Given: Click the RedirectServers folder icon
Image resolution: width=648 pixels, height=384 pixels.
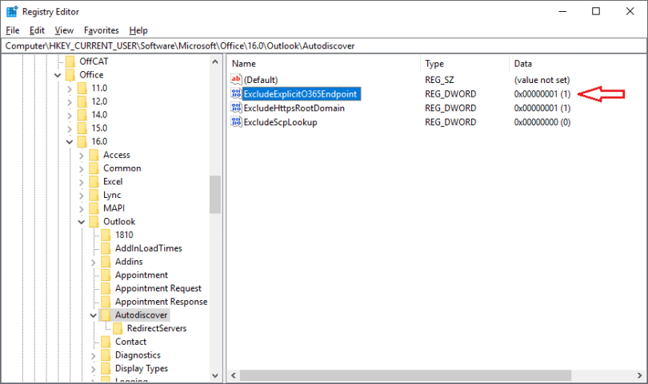Looking at the screenshot, I should [x=118, y=328].
